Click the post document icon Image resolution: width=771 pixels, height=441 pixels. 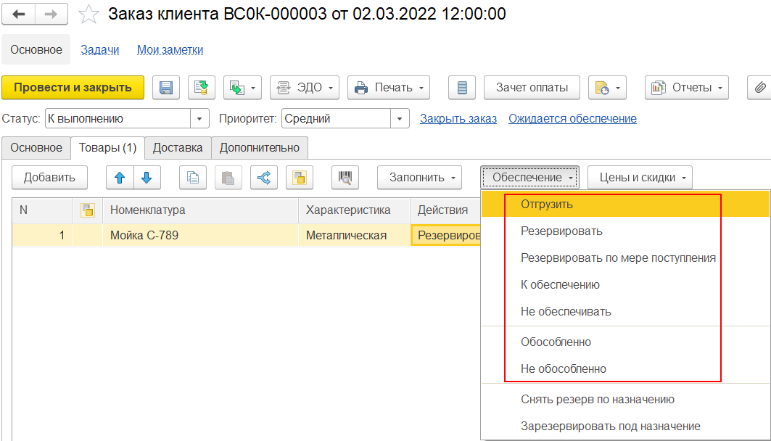[x=202, y=88]
